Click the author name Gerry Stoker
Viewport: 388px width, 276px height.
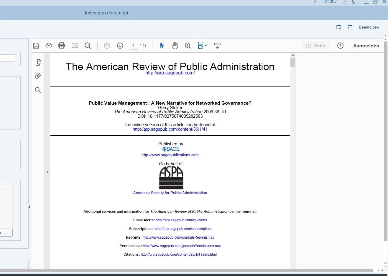[x=170, y=108]
